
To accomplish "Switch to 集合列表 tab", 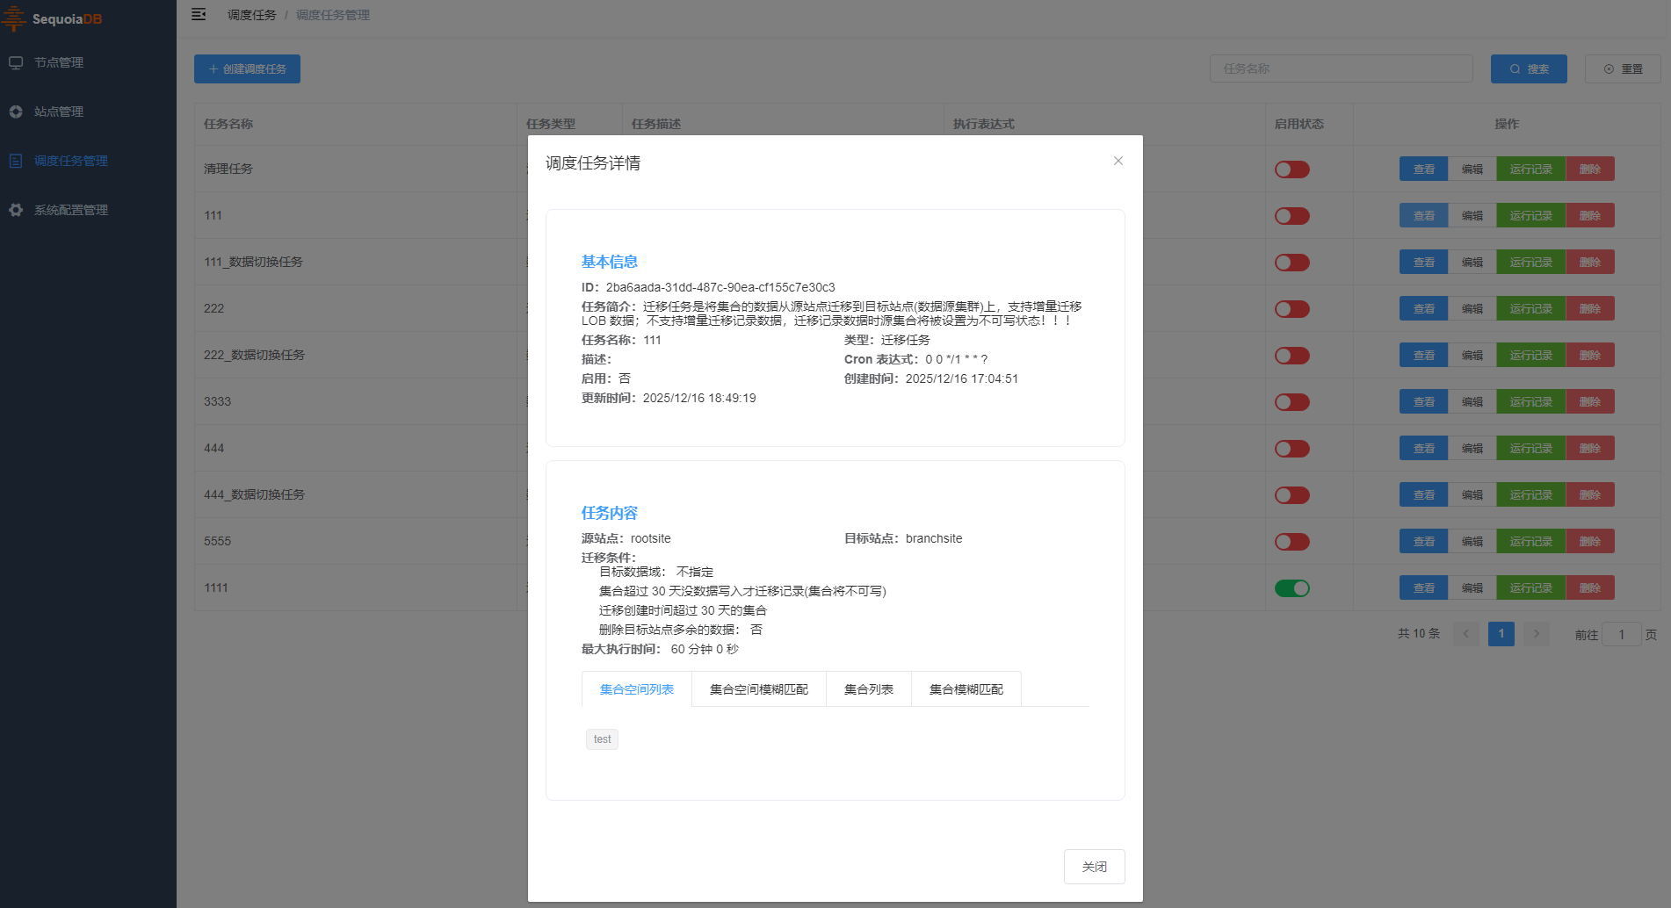I will (869, 689).
